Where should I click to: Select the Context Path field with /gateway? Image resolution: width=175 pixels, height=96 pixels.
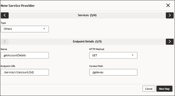113,72
